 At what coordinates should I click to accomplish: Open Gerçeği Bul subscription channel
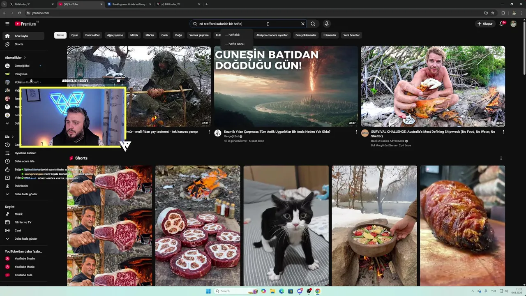24,66
